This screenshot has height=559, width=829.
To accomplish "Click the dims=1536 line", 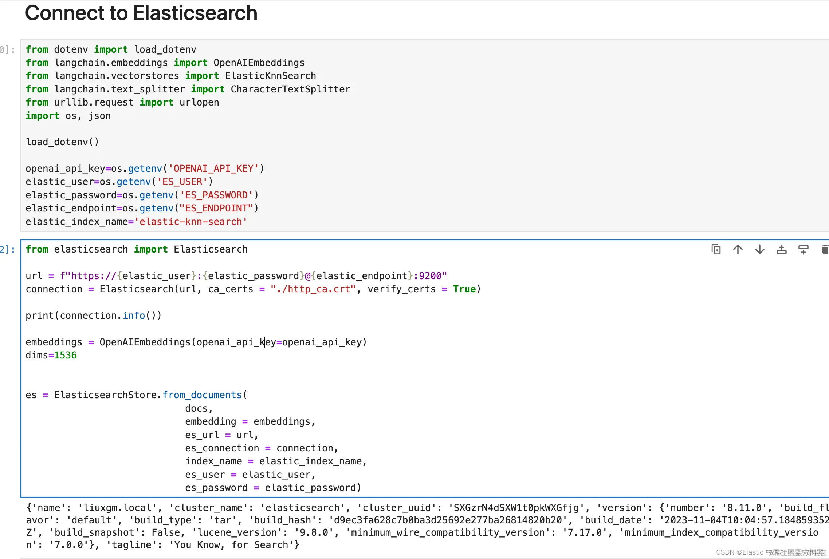I will point(51,355).
